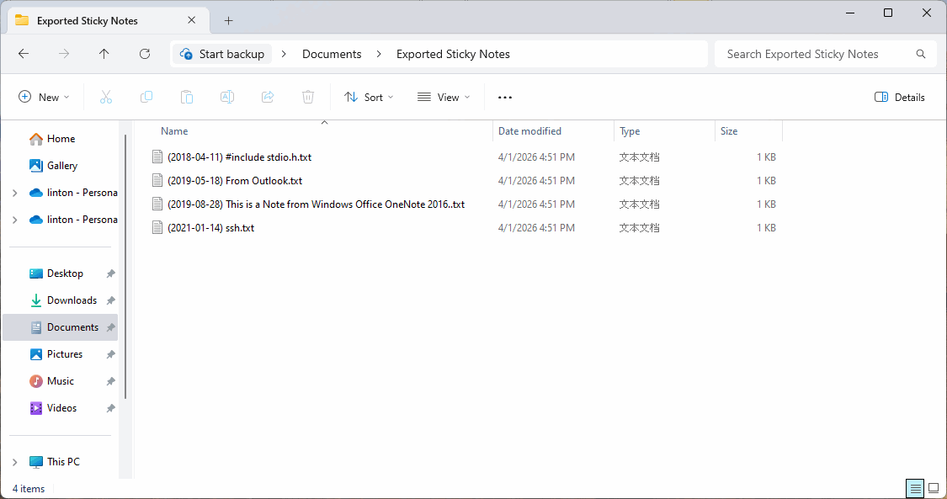The image size is (947, 499).
Task: Open the Sort dropdown menu
Action: pos(369,98)
